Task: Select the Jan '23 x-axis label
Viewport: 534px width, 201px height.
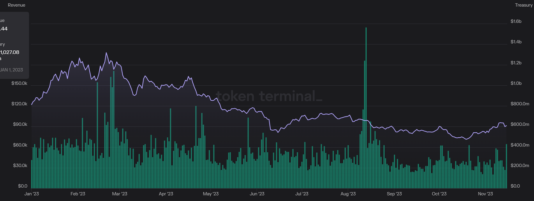Action: tap(32, 194)
